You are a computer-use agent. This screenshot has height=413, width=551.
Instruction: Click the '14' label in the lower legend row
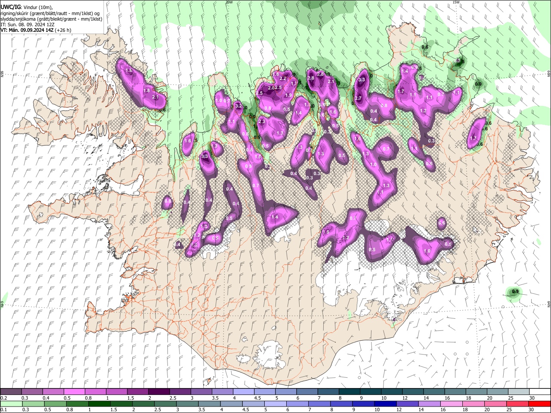tap(421, 410)
